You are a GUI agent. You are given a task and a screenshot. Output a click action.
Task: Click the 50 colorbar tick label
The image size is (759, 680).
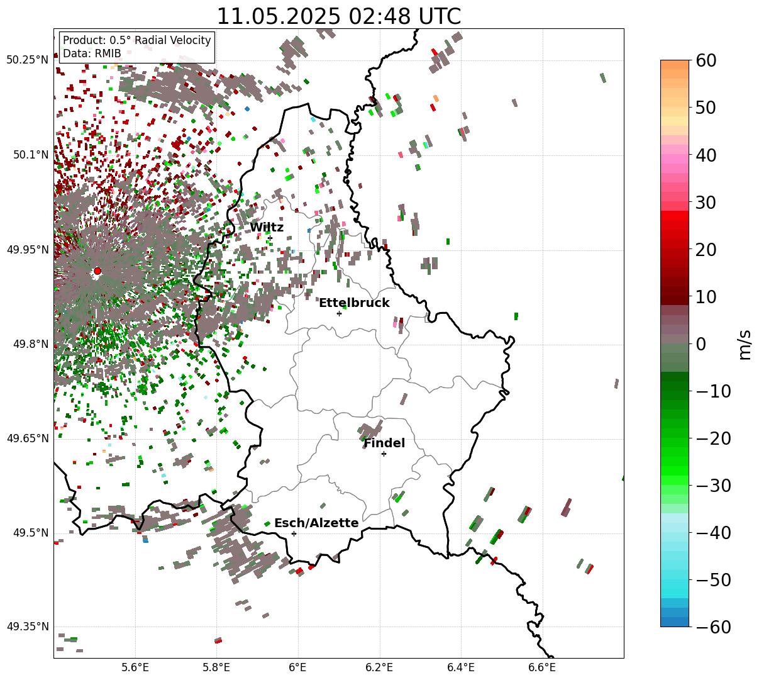click(706, 108)
